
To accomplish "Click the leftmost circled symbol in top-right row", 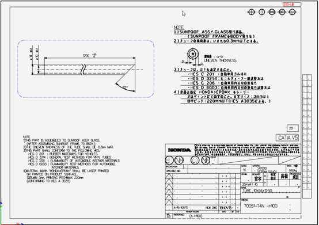I will click(252, 12).
